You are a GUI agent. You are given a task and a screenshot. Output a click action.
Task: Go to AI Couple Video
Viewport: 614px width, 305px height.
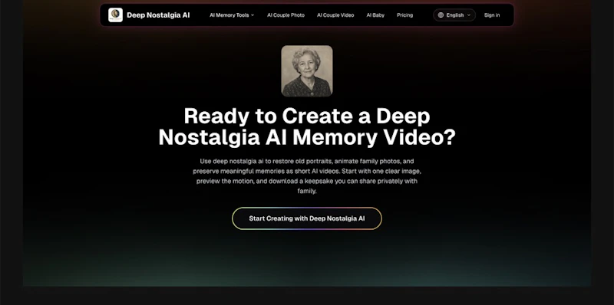coord(335,15)
